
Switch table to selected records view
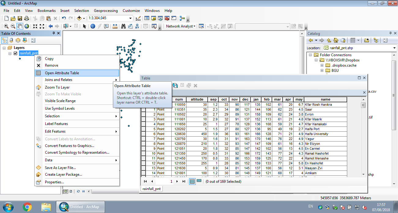click(198, 181)
